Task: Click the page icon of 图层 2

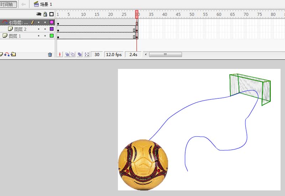Action: point(10,29)
